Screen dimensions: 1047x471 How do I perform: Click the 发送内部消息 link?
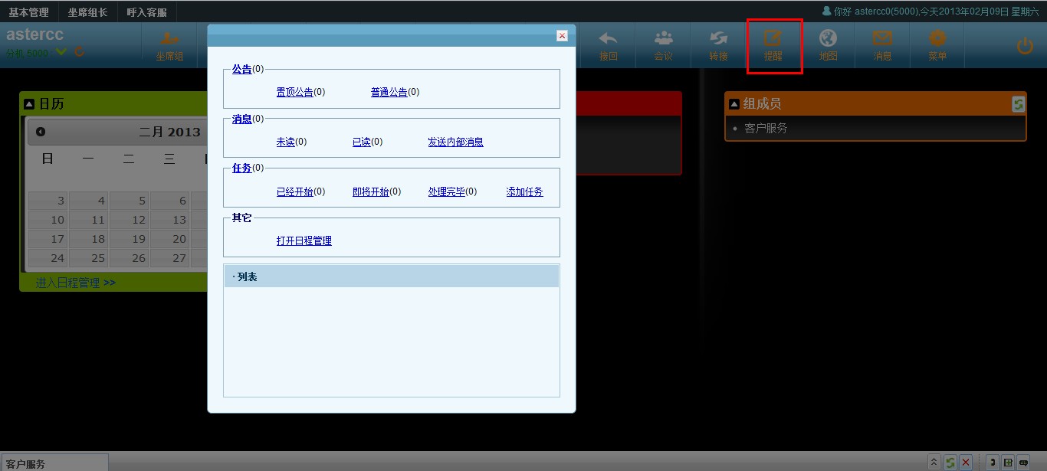455,142
